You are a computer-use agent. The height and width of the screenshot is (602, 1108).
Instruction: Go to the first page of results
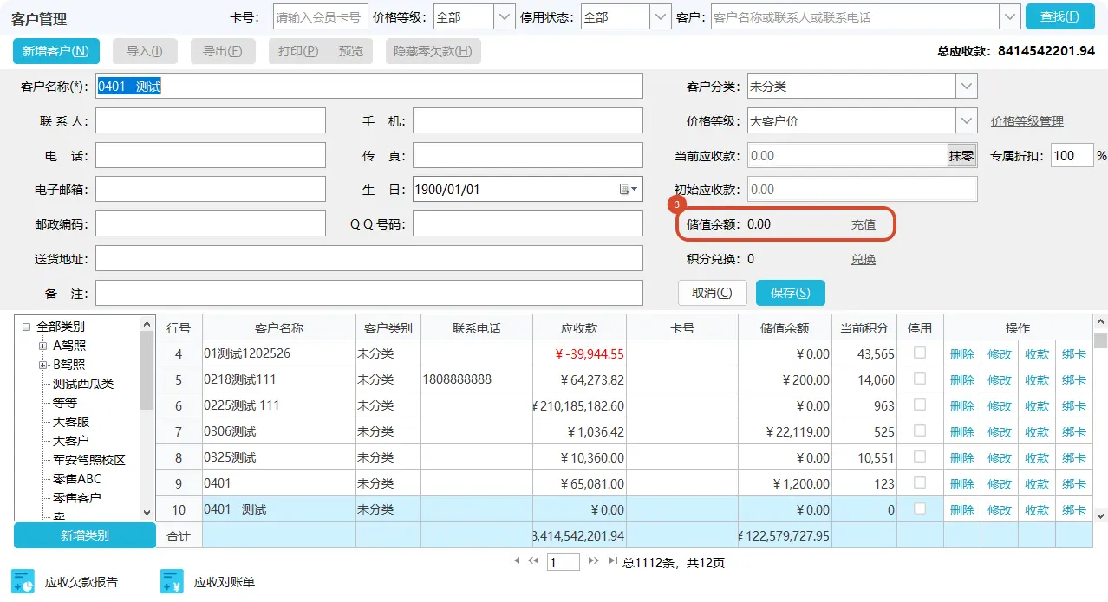tap(516, 561)
